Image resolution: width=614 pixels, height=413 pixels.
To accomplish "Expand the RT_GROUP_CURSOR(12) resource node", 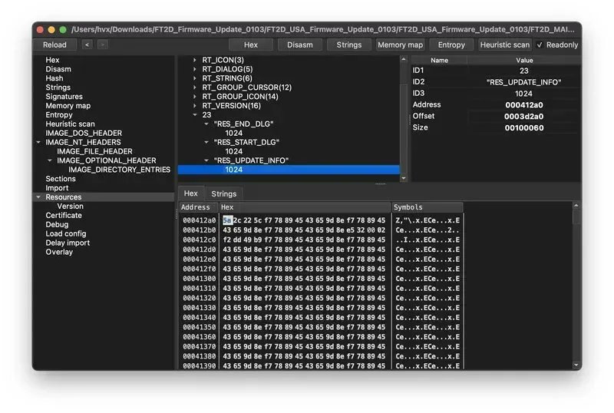I will pos(195,88).
